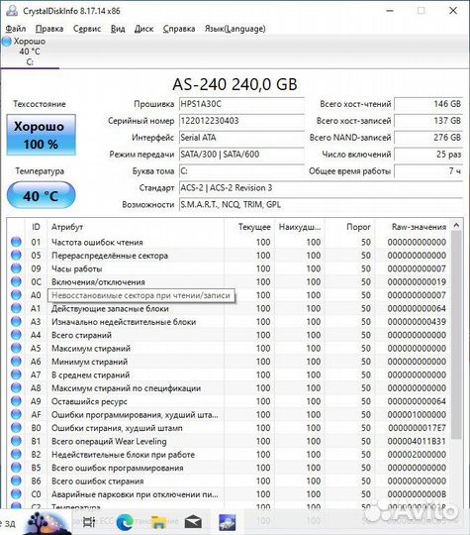Click the status circle for row A4 Всего стираний

point(16,335)
